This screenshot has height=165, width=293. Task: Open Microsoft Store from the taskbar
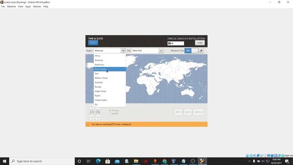(x=108, y=161)
